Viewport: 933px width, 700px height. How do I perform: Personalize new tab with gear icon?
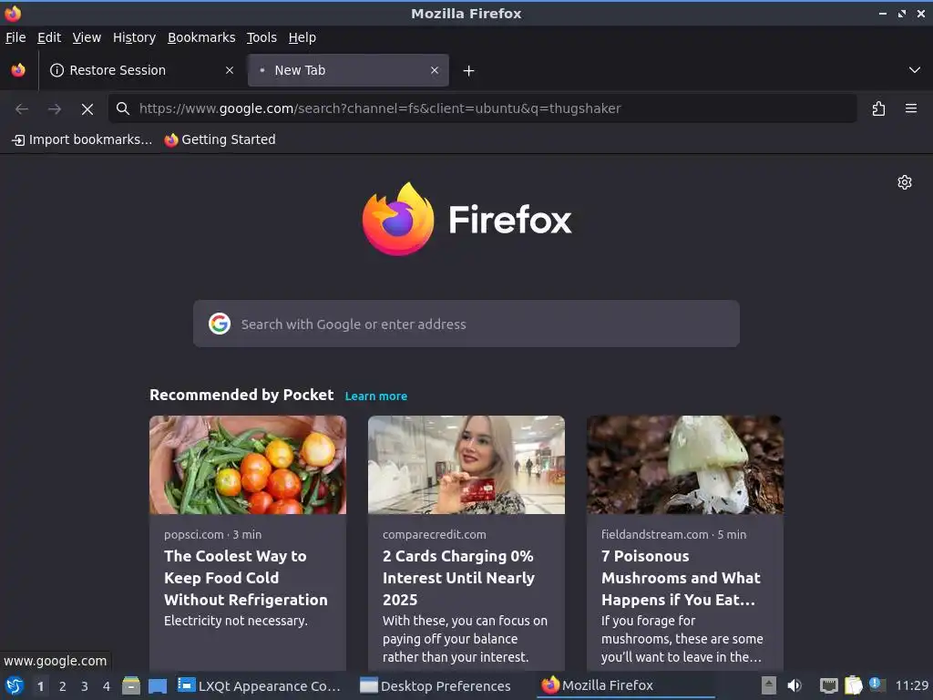pyautogui.click(x=905, y=182)
